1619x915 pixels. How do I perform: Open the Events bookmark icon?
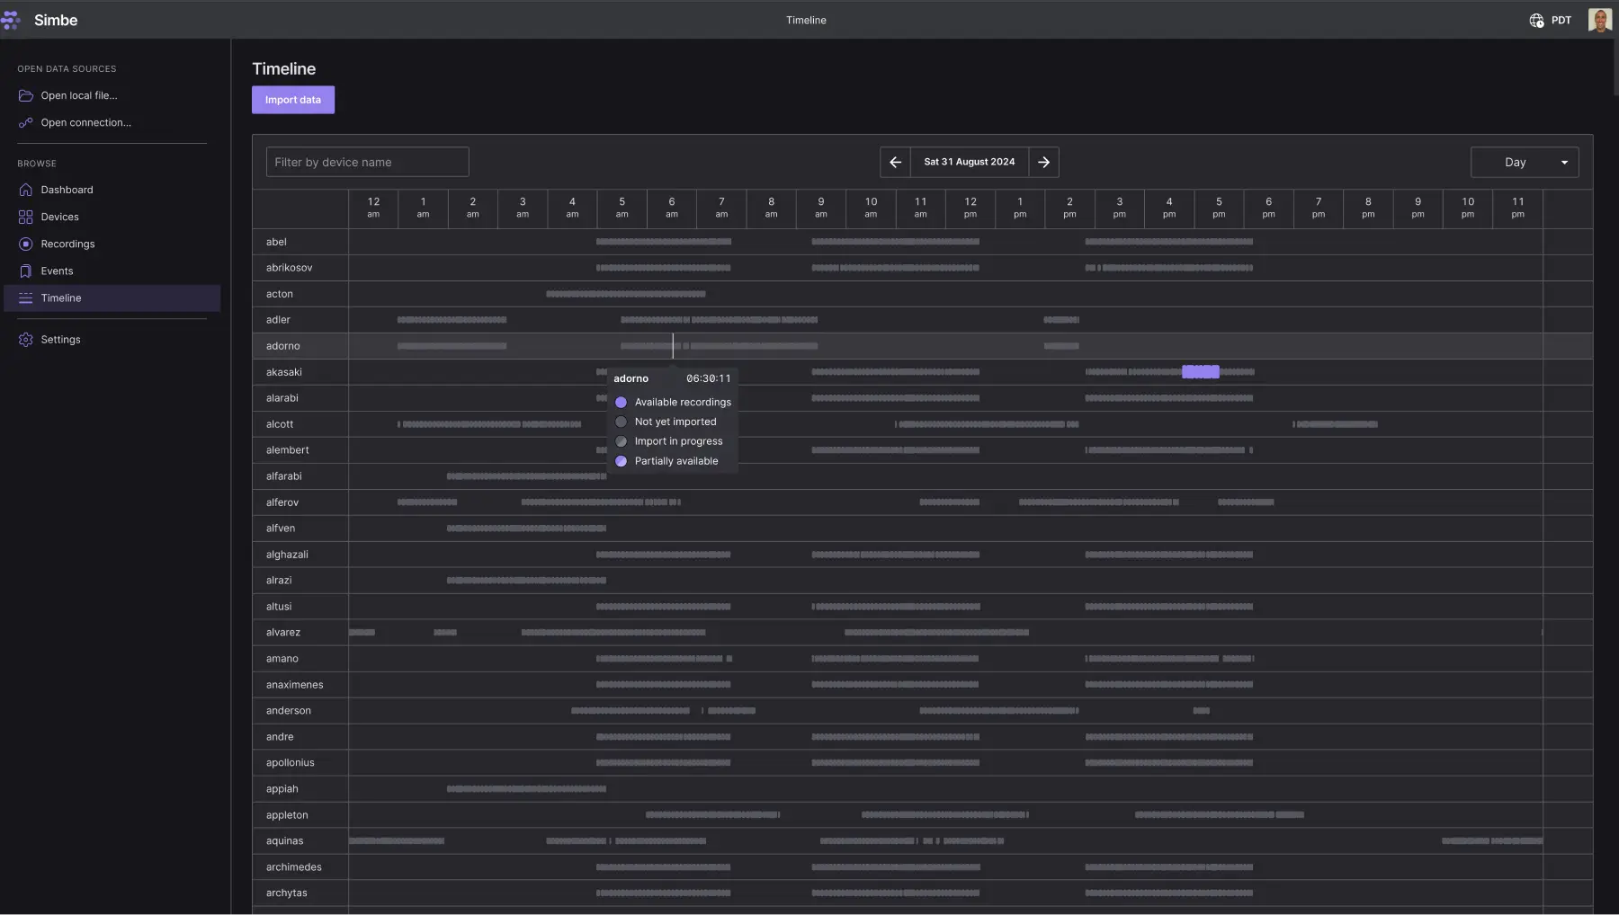[x=26, y=271]
